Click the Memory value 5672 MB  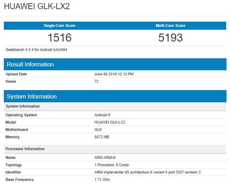(102, 137)
